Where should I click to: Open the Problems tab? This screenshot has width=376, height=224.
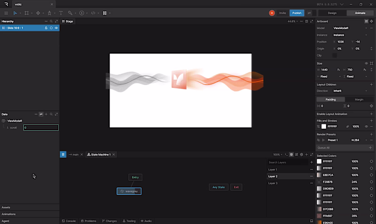(x=88, y=221)
